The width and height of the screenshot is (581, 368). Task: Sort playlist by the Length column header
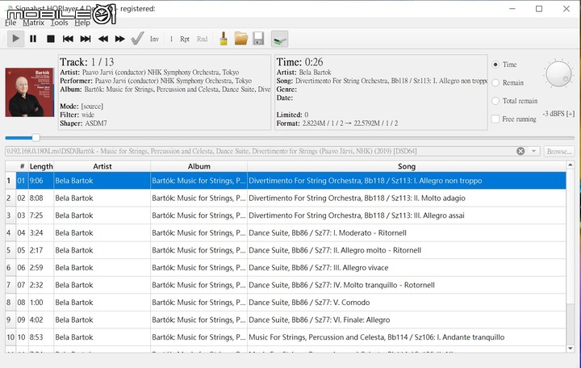click(41, 166)
